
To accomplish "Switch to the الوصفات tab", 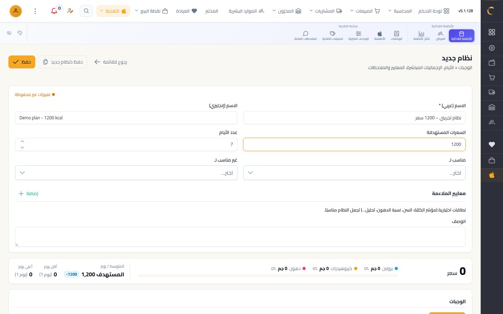I will pyautogui.click(x=396, y=36).
